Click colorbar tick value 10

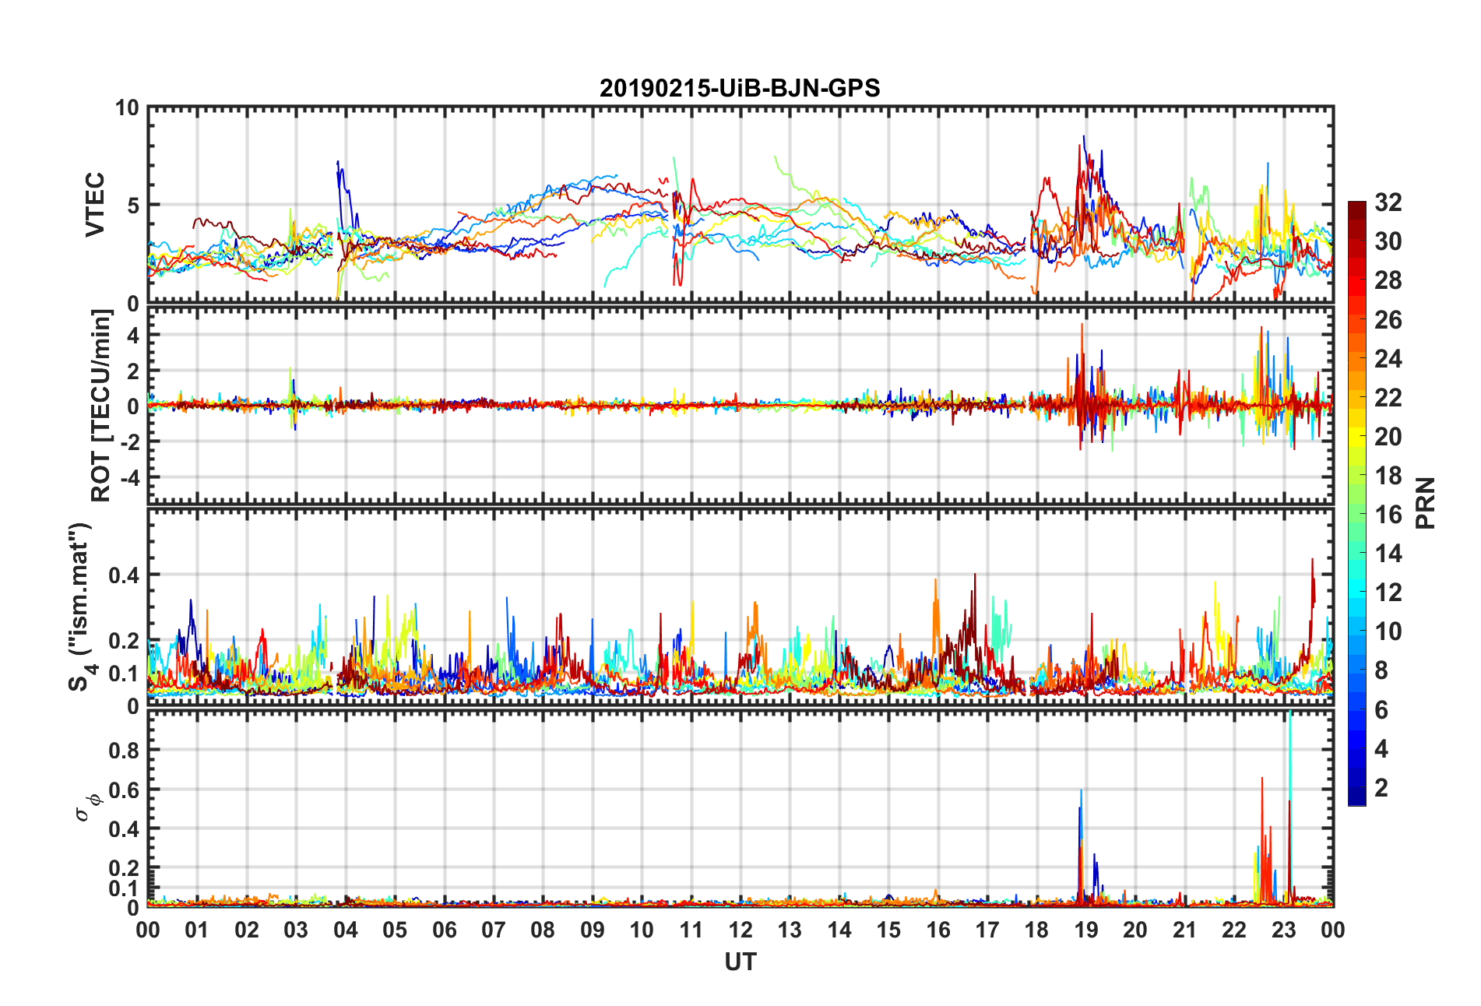[x=1388, y=631]
